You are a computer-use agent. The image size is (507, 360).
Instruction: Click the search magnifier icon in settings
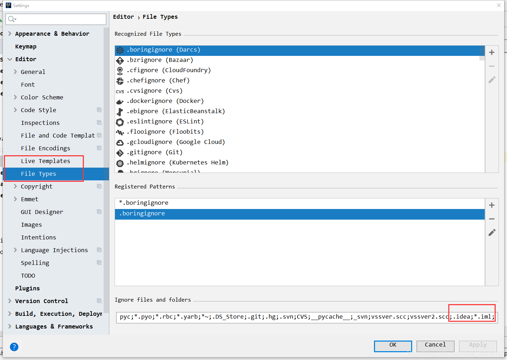click(12, 19)
